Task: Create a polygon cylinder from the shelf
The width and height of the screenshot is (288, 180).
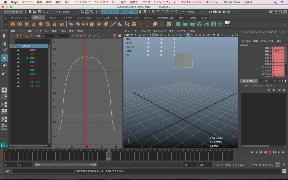Action: pos(27,24)
